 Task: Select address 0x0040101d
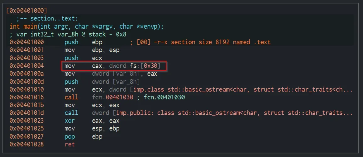27,113
